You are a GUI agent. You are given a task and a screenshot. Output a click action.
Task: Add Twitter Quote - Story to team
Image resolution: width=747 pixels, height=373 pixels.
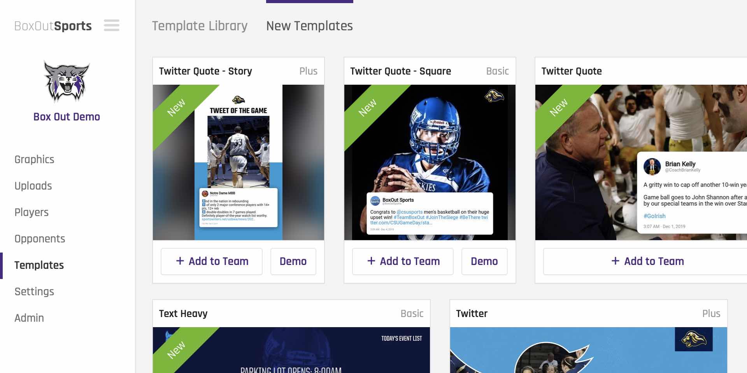212,261
